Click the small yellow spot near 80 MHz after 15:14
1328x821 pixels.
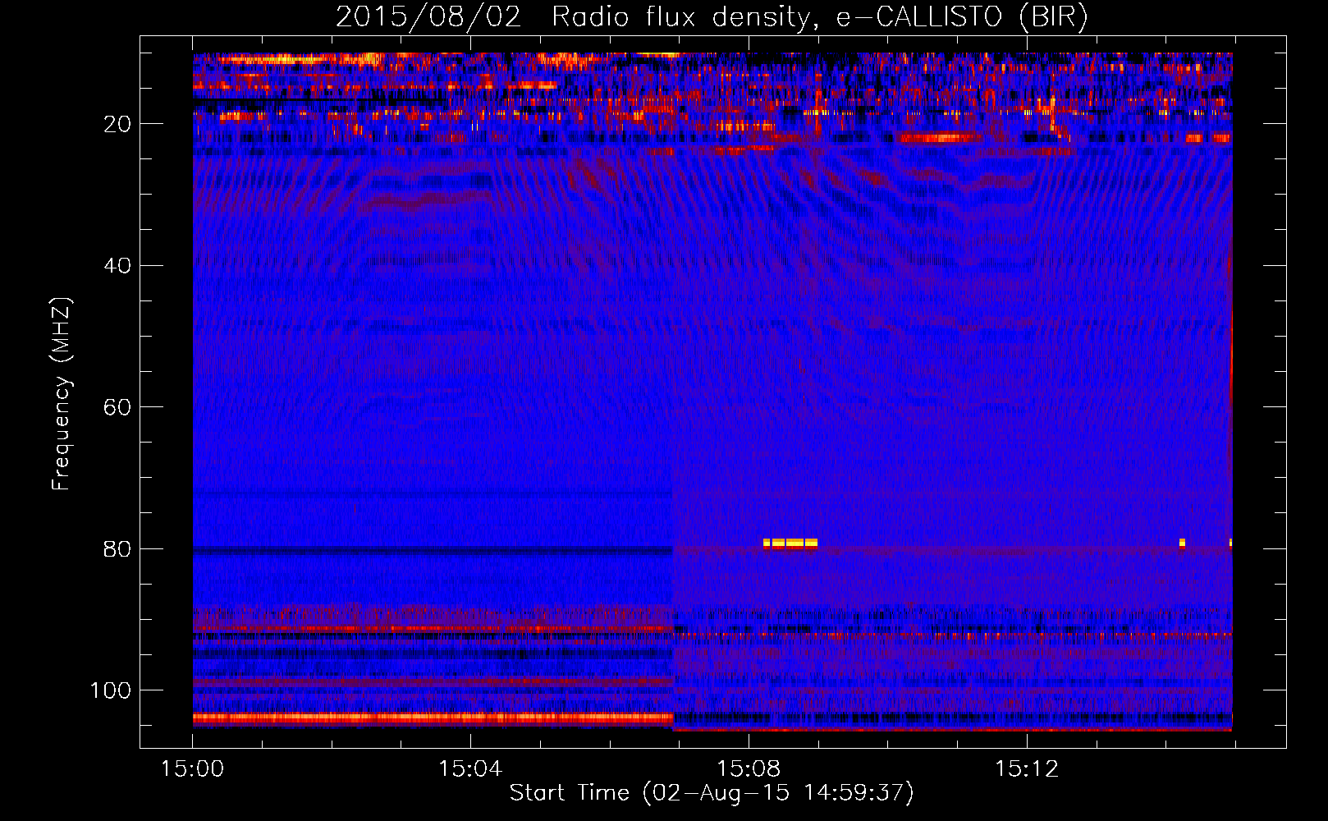point(1182,543)
